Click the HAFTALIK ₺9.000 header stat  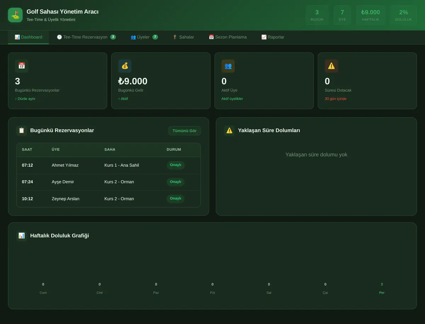point(370,15)
